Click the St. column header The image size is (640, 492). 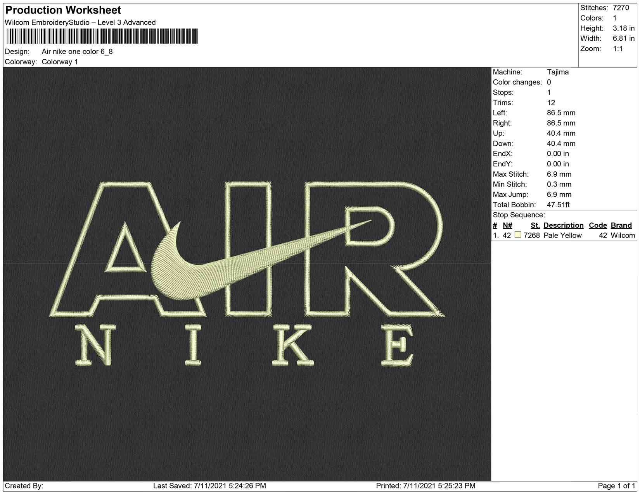click(535, 225)
